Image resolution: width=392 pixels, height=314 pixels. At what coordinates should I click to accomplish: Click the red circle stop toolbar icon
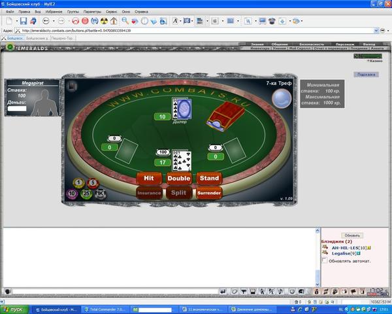[x=85, y=21]
